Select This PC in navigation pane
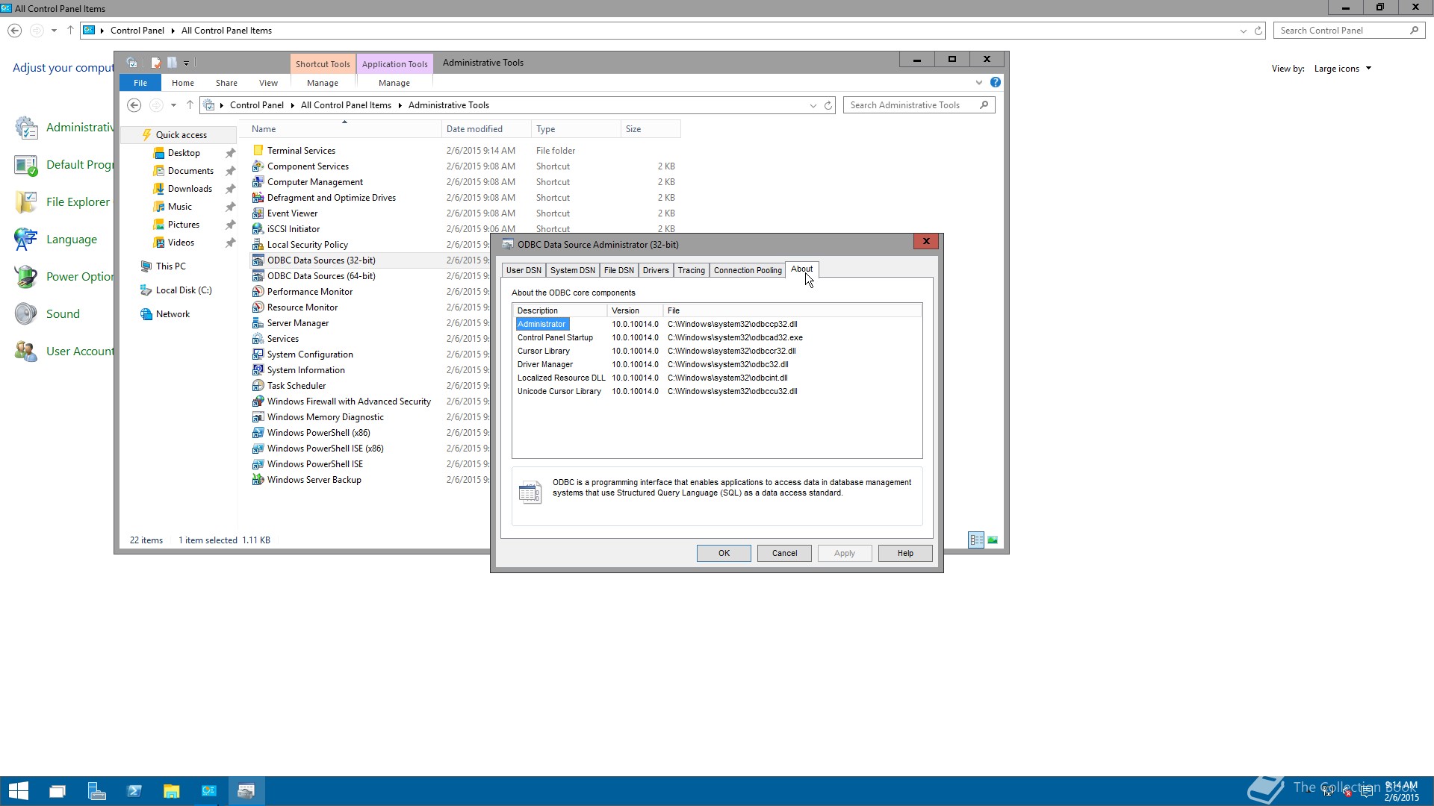Screen dimensions: 1434x806 [170, 266]
